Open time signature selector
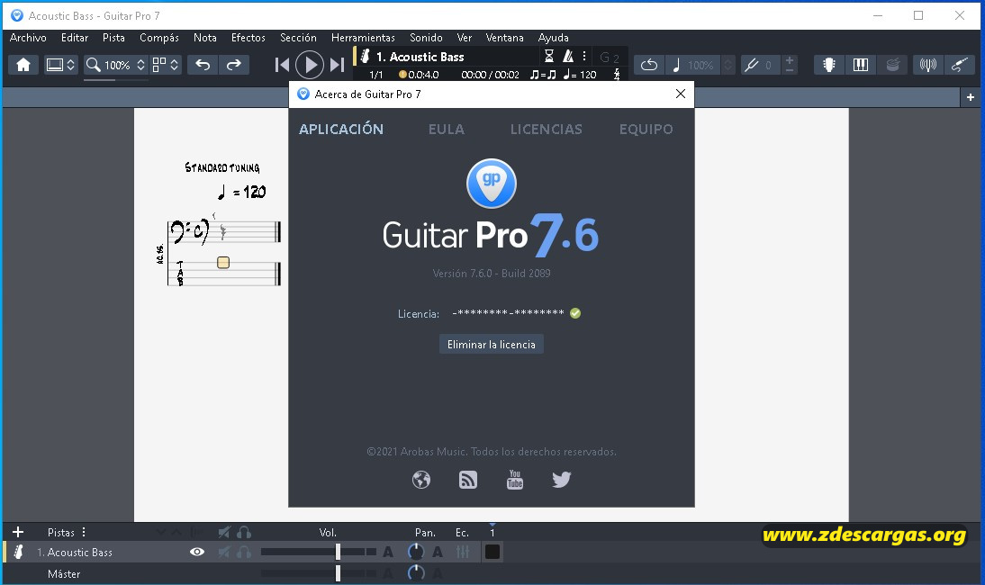Image resolution: width=985 pixels, height=585 pixels. (617, 75)
